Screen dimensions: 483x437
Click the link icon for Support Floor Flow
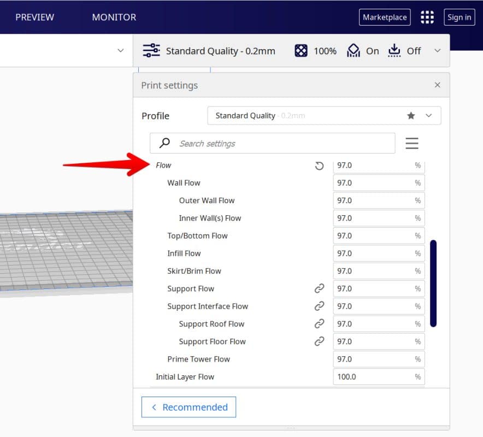click(x=320, y=341)
